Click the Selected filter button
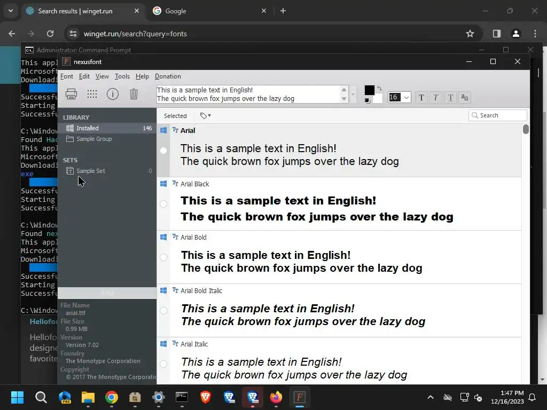 coord(175,116)
